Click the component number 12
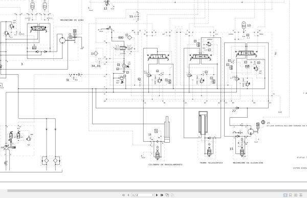Viewport: 307px width, 198px height. pos(105,9)
